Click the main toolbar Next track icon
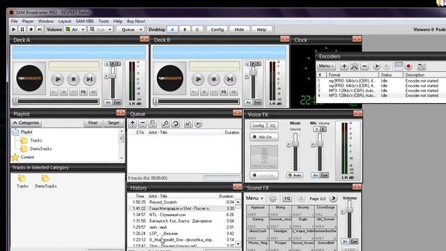 click(x=40, y=29)
